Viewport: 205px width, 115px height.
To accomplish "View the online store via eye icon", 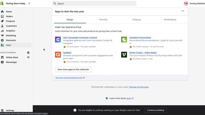I will click(28, 57).
